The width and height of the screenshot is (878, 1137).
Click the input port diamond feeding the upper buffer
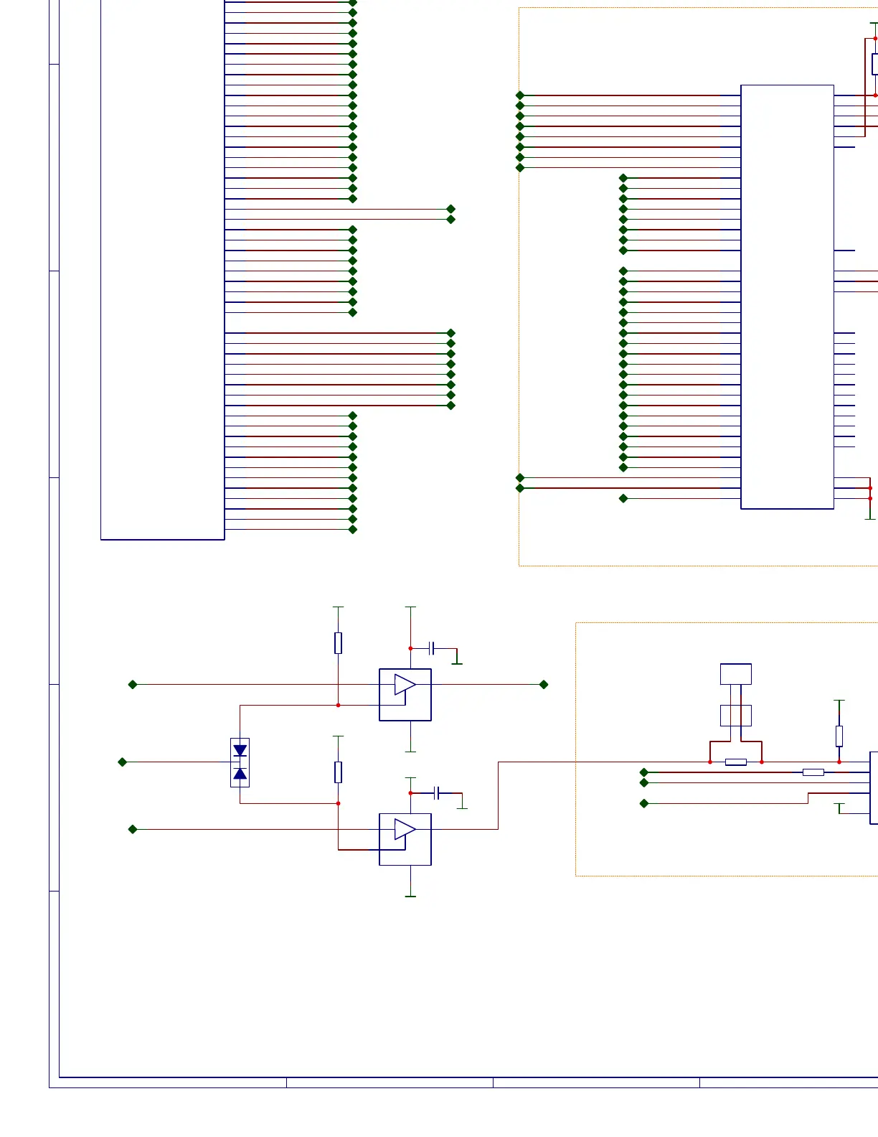click(x=133, y=685)
